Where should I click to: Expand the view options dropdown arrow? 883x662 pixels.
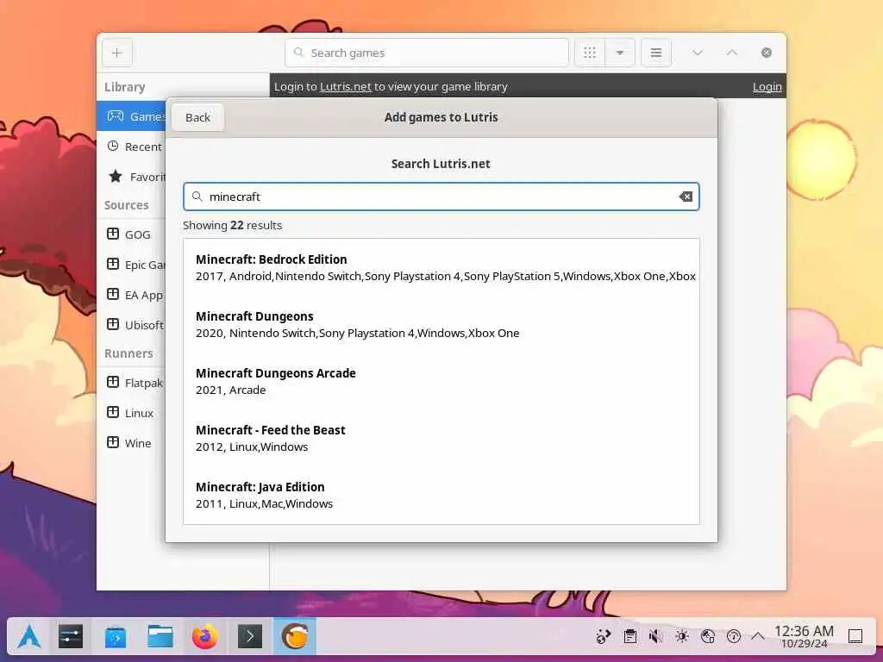coord(620,53)
